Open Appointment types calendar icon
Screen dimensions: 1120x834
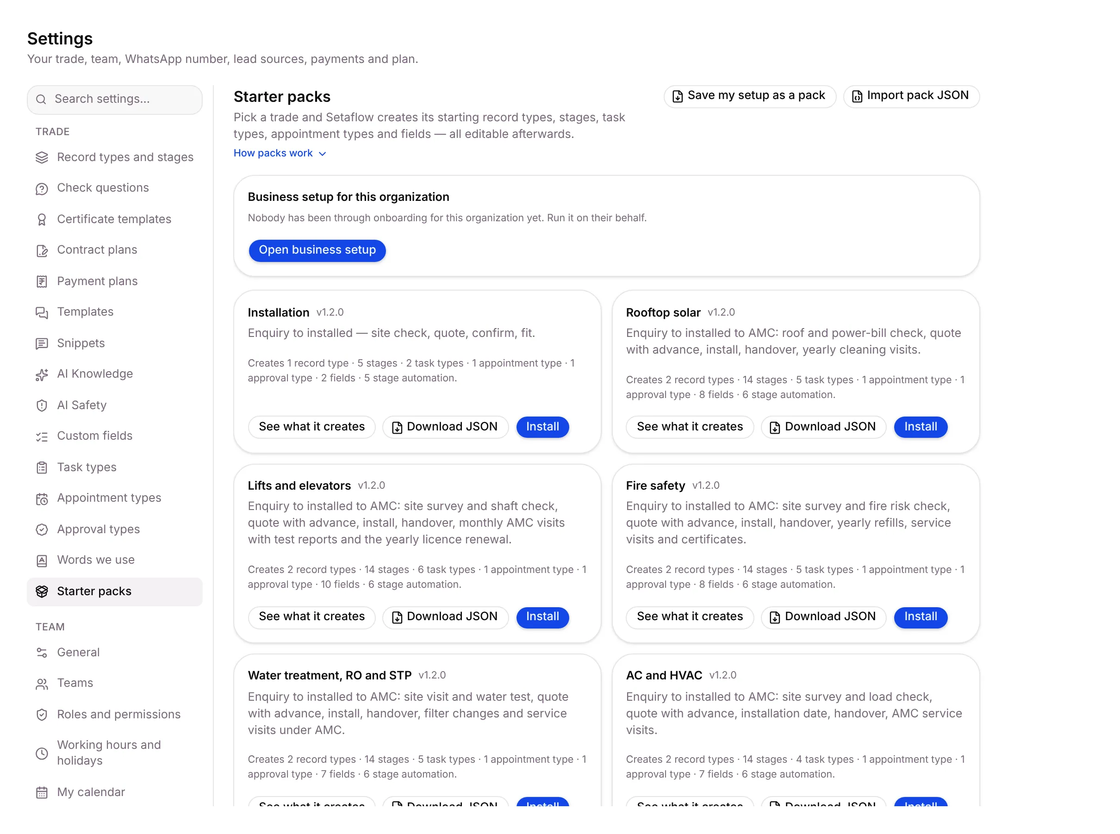click(42, 499)
